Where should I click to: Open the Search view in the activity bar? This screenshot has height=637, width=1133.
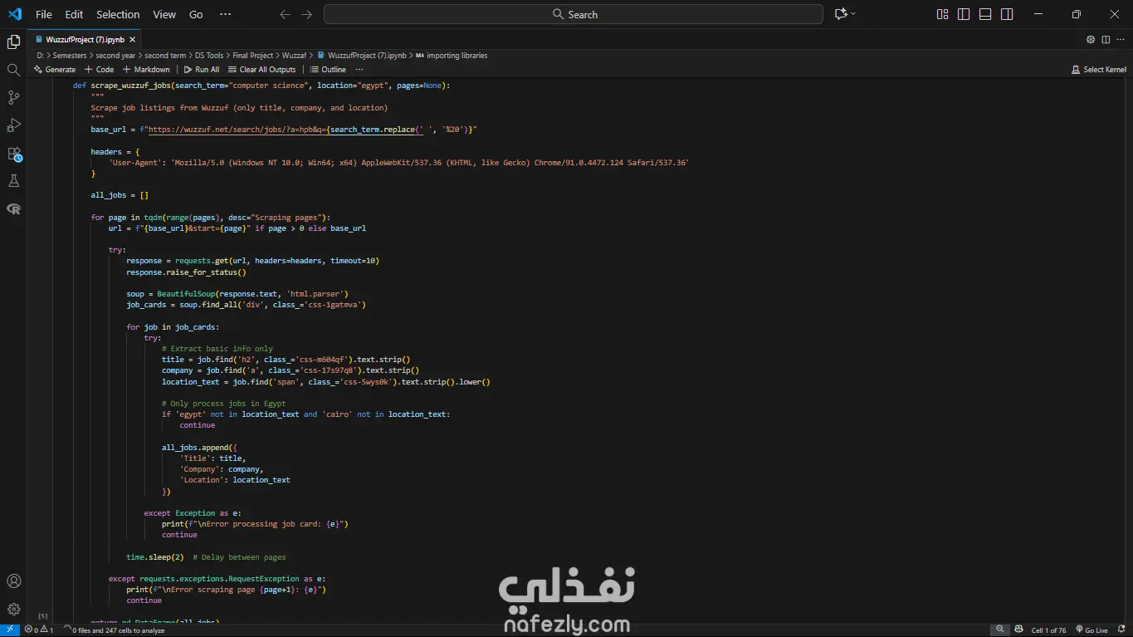pyautogui.click(x=13, y=71)
